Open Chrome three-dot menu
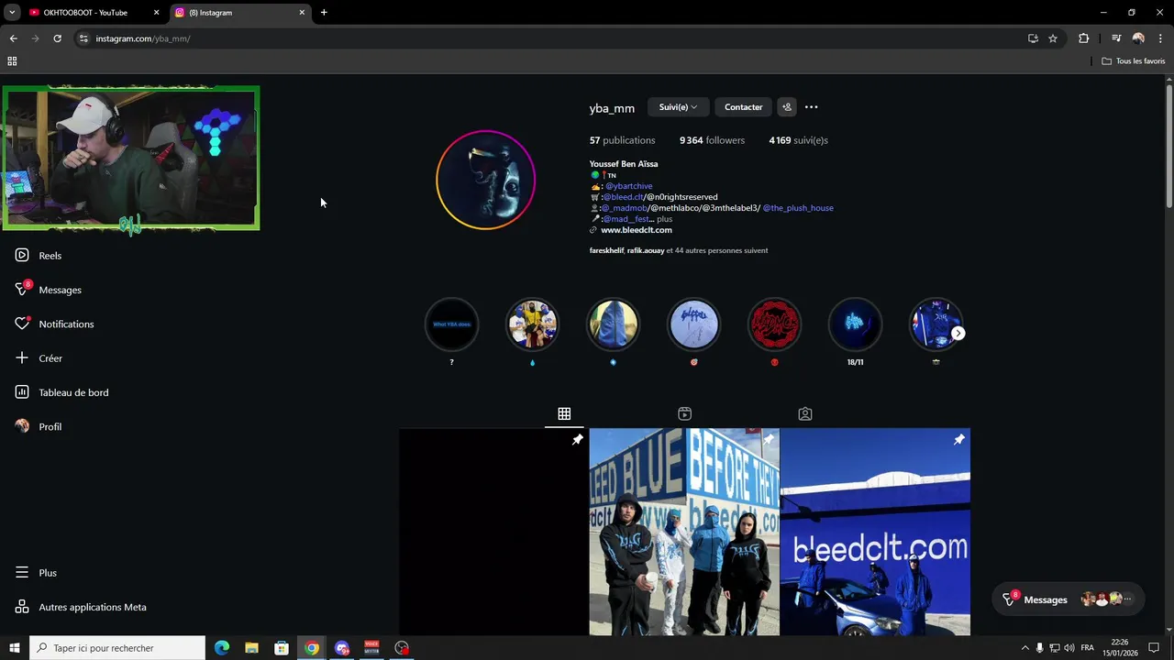 1160,38
